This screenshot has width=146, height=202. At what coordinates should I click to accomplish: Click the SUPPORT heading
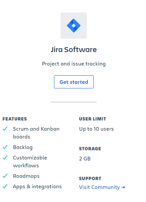(90, 178)
